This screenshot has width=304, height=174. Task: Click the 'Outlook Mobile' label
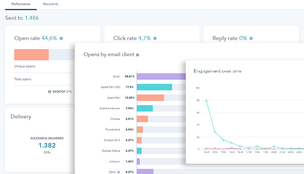[x=111, y=151]
